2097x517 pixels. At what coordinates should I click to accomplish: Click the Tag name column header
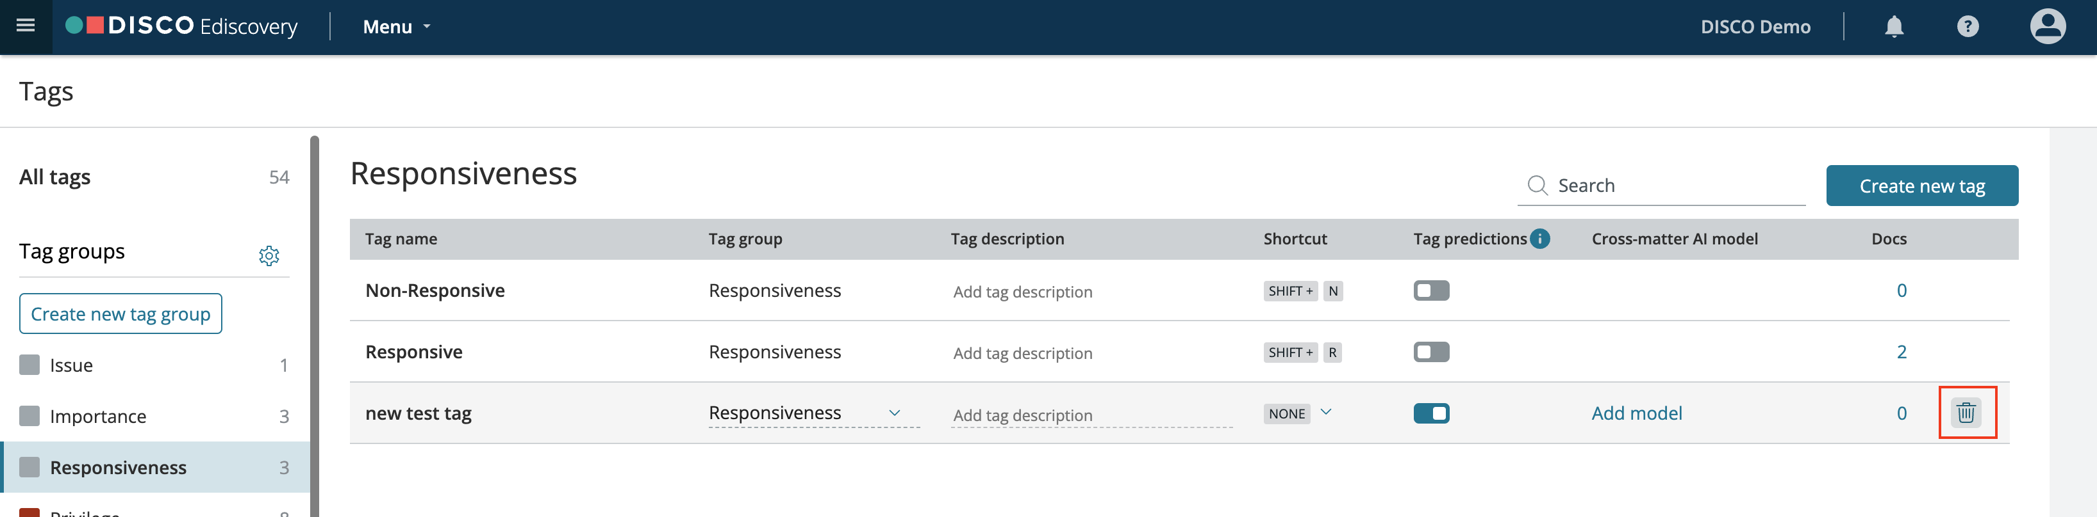(x=401, y=239)
